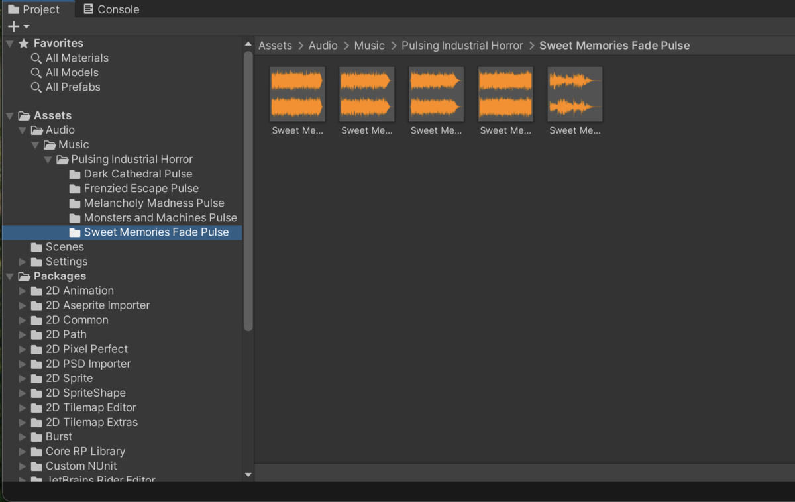This screenshot has width=795, height=502.
Task: Click the Scenes folder icon
Action: [36, 247]
